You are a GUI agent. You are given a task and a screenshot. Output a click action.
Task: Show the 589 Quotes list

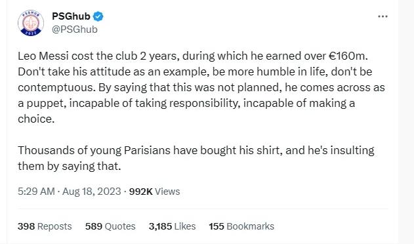(110, 226)
